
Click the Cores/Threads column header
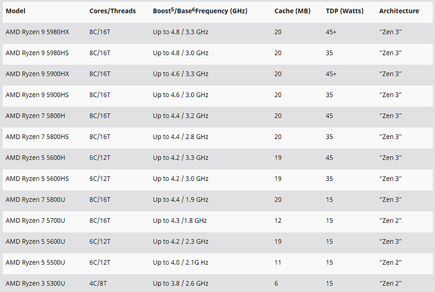pos(113,11)
